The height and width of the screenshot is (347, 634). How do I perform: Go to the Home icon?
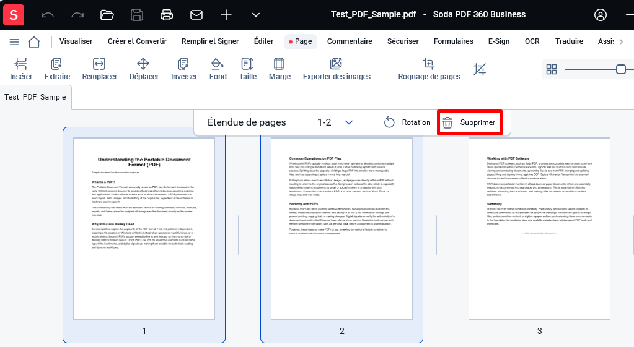click(x=34, y=41)
